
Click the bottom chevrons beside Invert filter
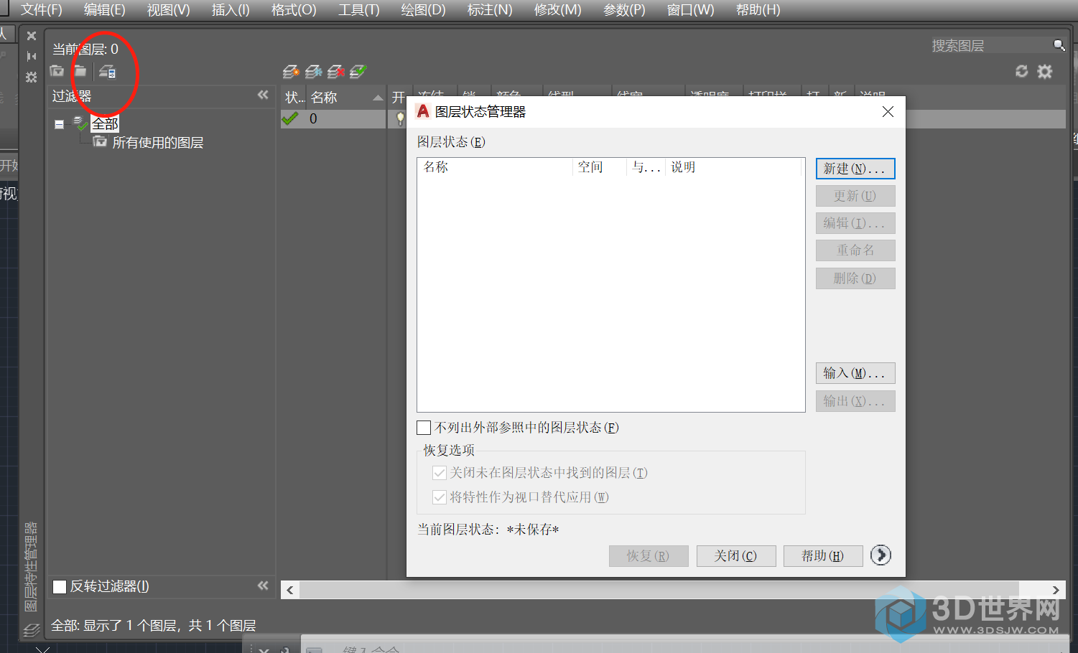point(263,586)
